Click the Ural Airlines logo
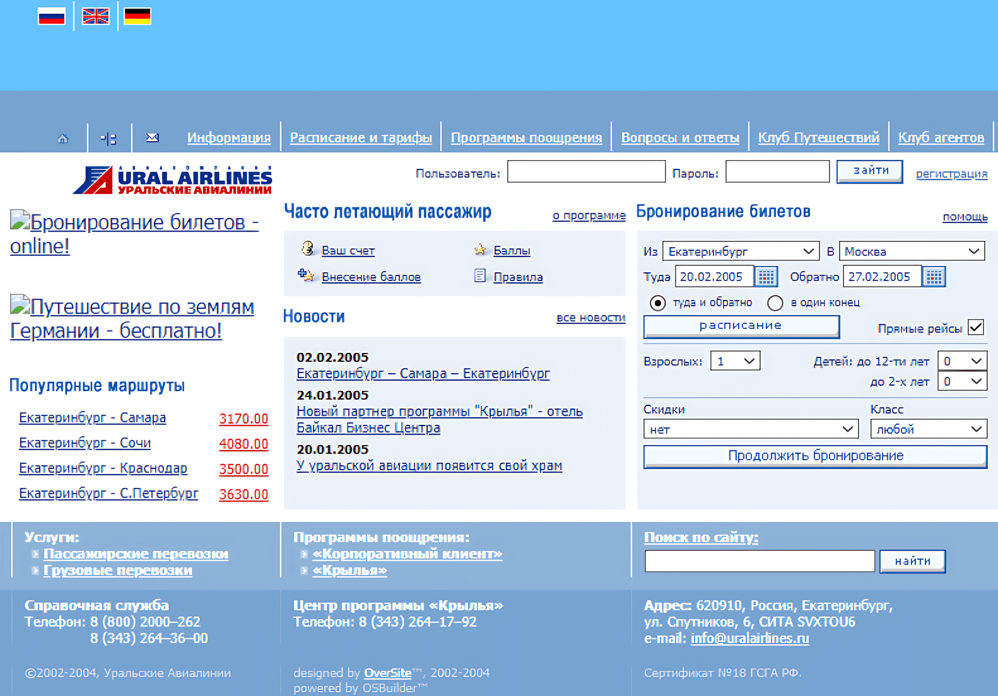Screen dimensions: 998x696 [x=173, y=180]
